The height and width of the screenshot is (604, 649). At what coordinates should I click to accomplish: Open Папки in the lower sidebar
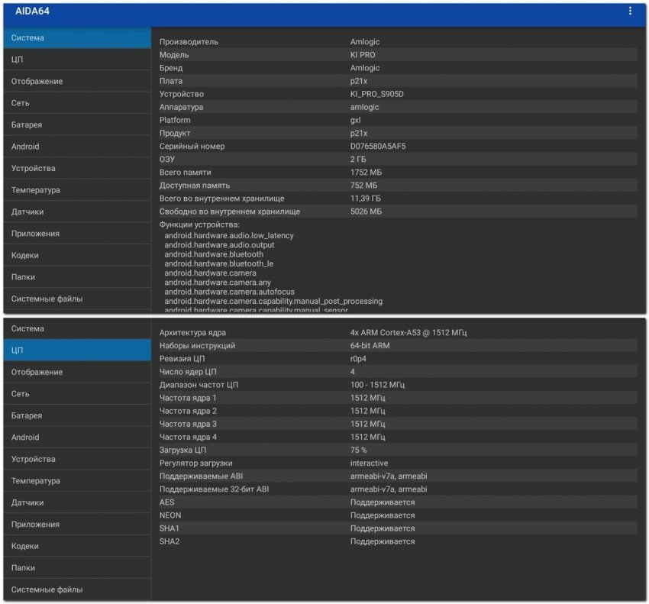point(77,568)
